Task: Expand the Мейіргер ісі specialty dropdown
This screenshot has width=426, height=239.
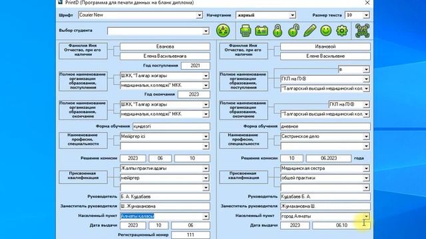Action: (206, 137)
